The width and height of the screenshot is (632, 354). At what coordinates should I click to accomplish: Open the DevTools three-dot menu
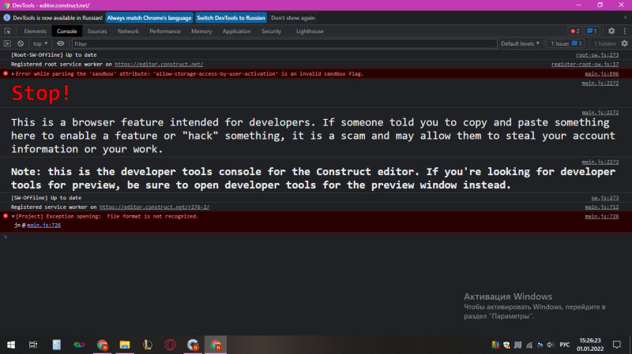(x=625, y=31)
